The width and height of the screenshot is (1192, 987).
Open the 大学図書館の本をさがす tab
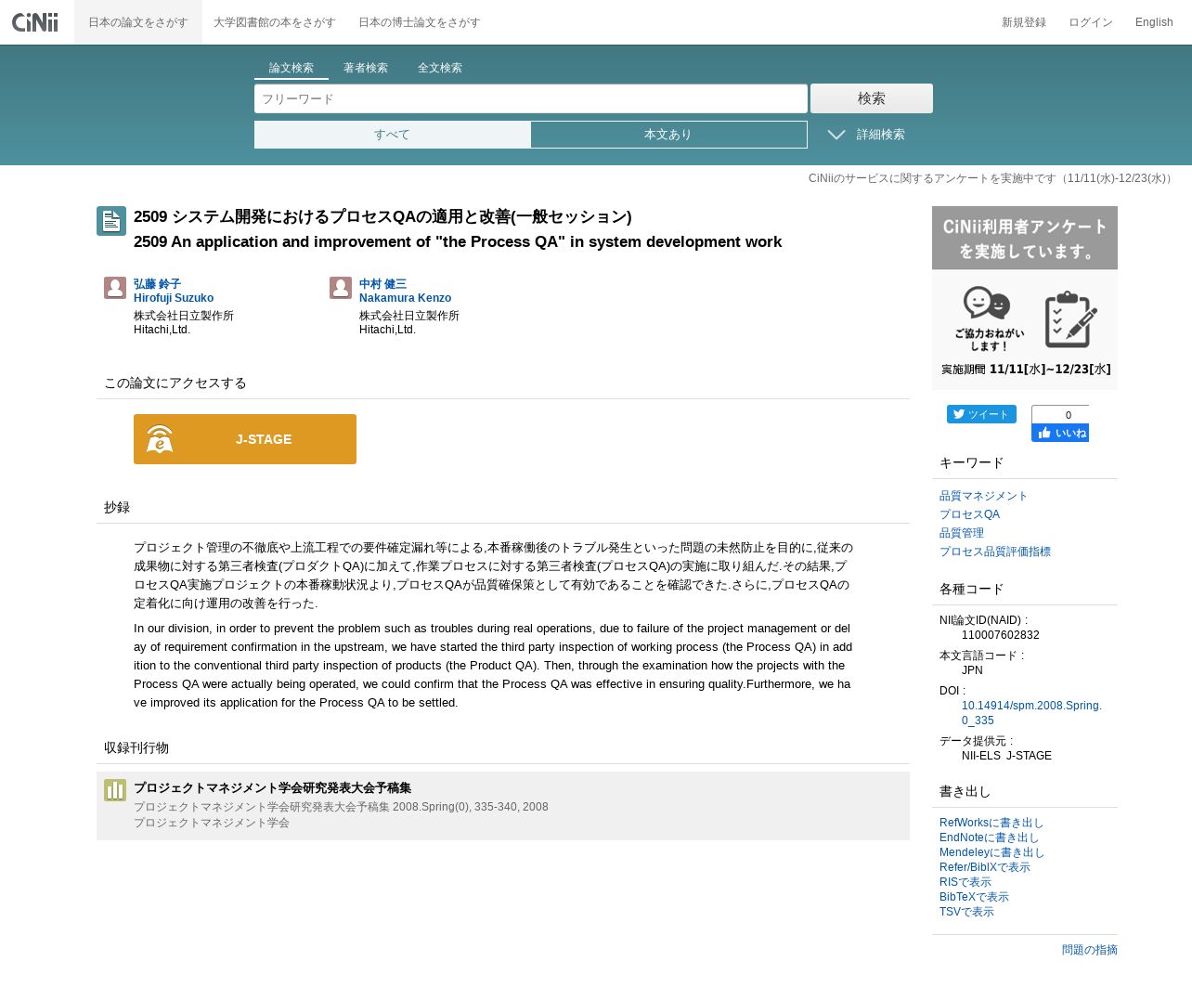(273, 22)
